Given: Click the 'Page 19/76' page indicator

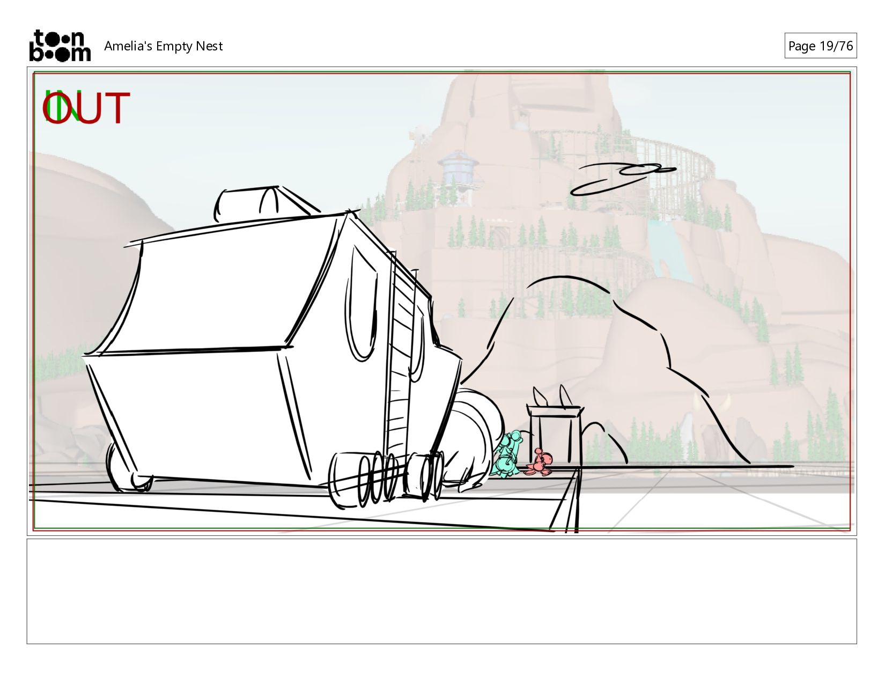Looking at the screenshot, I should click(x=820, y=46).
